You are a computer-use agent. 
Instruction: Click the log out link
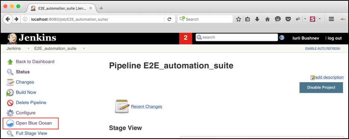[x=334, y=38]
